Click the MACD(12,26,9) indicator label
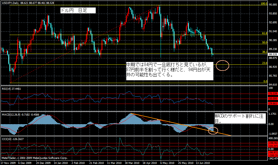Viewport: 278px width, 165px height. click(21, 115)
